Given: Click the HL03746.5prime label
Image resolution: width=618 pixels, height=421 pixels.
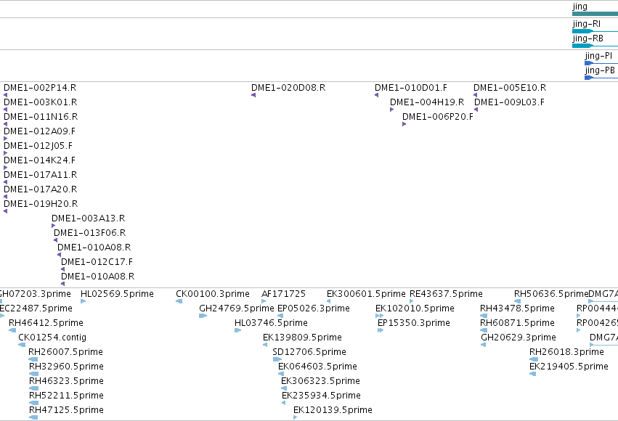Looking at the screenshot, I should (271, 323).
